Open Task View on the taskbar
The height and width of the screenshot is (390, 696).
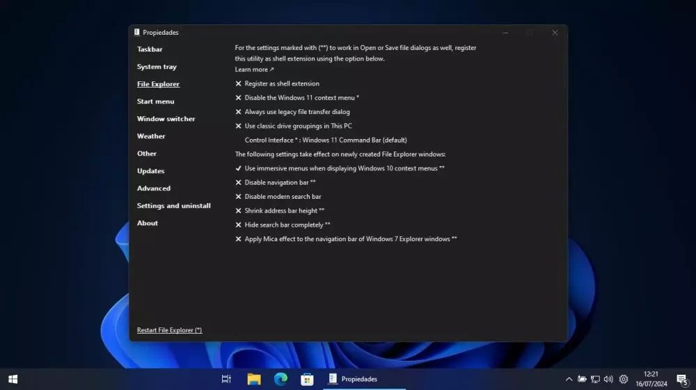pyautogui.click(x=226, y=380)
